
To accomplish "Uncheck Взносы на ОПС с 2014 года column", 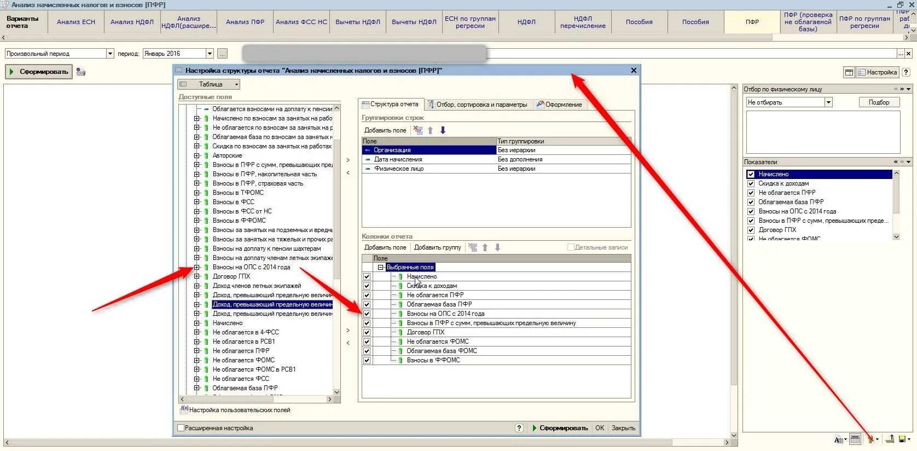I will tap(367, 314).
